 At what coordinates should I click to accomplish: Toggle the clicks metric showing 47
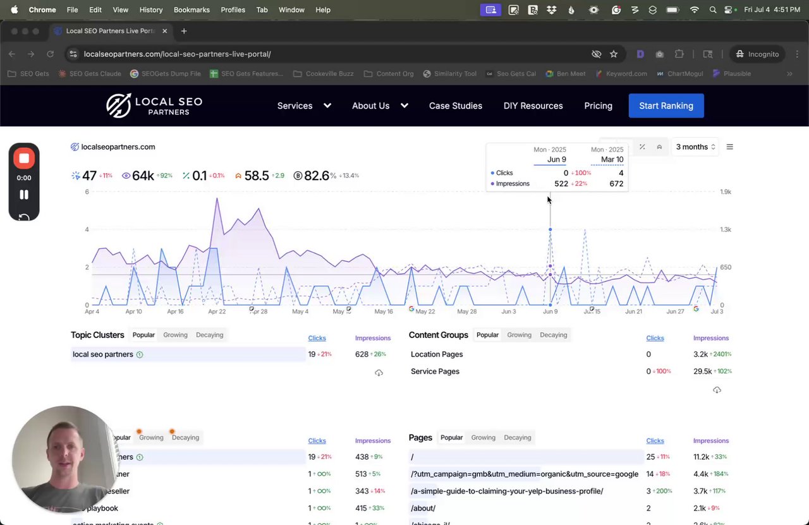(x=89, y=176)
